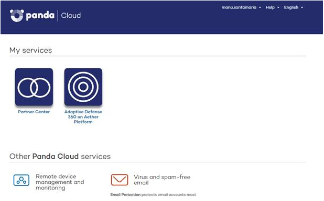Open the English language selector
The height and width of the screenshot is (201, 324).
[x=291, y=7]
